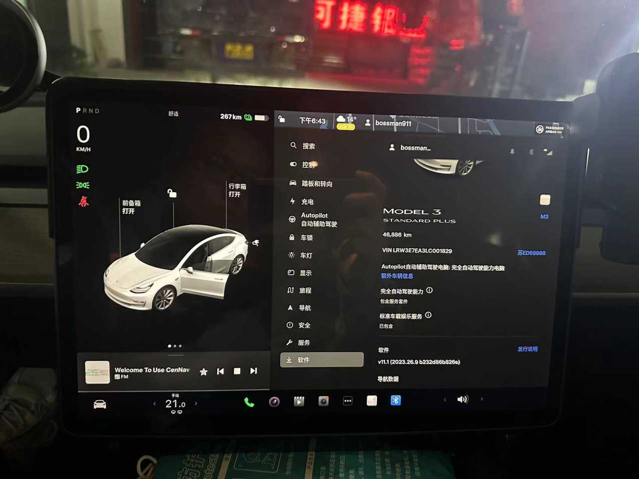Tap the FM station album art thumbnail

pyautogui.click(x=97, y=372)
